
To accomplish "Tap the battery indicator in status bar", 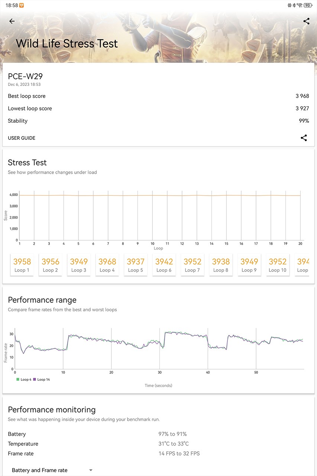I will point(308,5).
